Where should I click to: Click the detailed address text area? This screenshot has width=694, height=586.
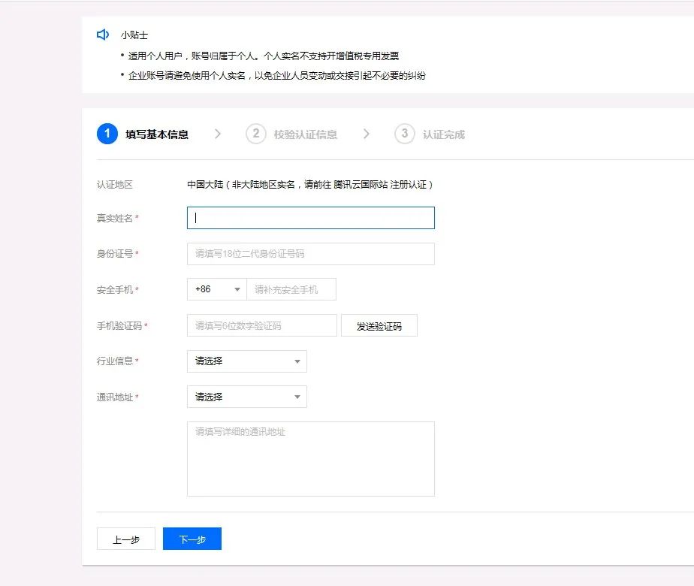pos(310,458)
